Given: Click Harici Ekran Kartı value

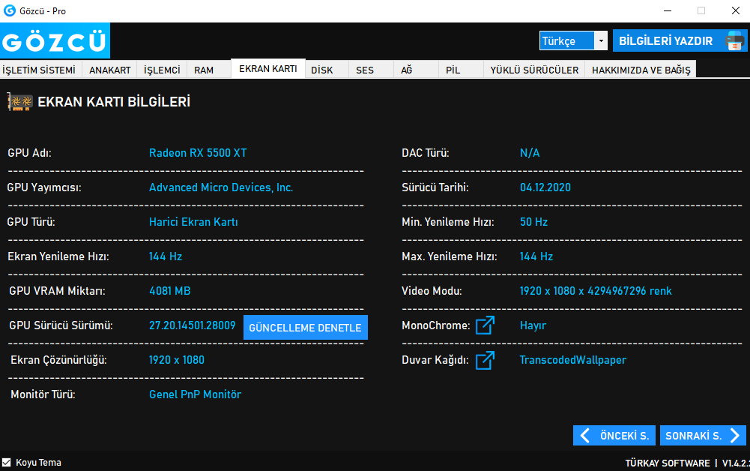Looking at the screenshot, I should coord(193,221).
